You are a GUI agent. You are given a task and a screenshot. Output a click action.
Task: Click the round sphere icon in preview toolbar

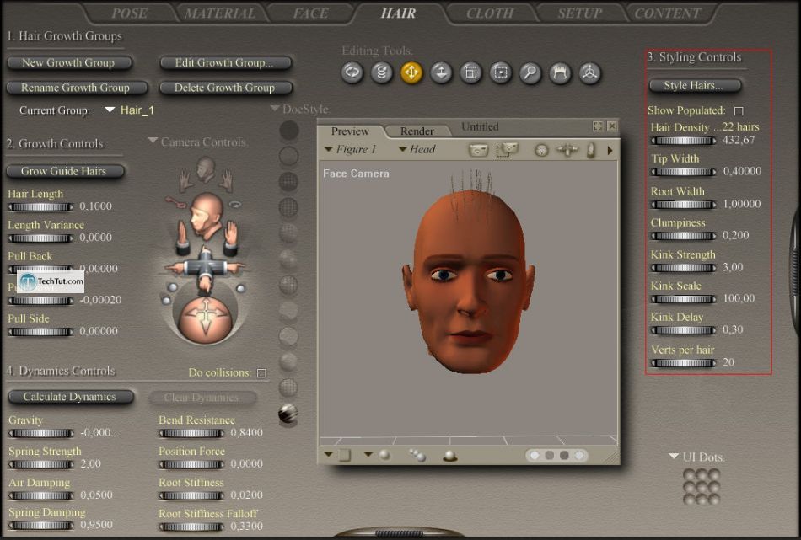(541, 150)
